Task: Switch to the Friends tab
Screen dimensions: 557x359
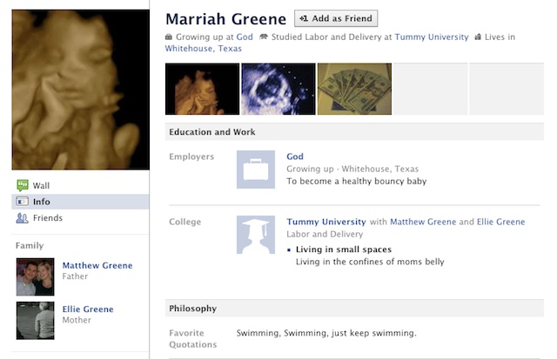Action: click(x=48, y=218)
